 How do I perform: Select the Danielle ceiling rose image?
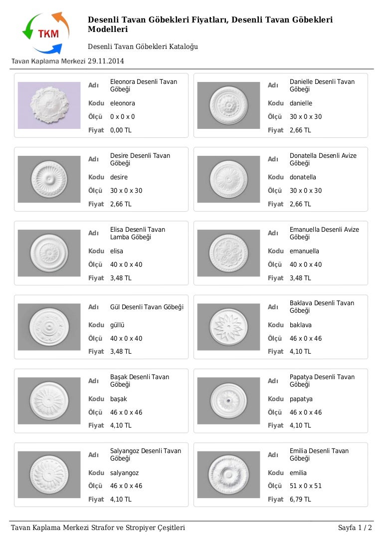click(x=228, y=105)
